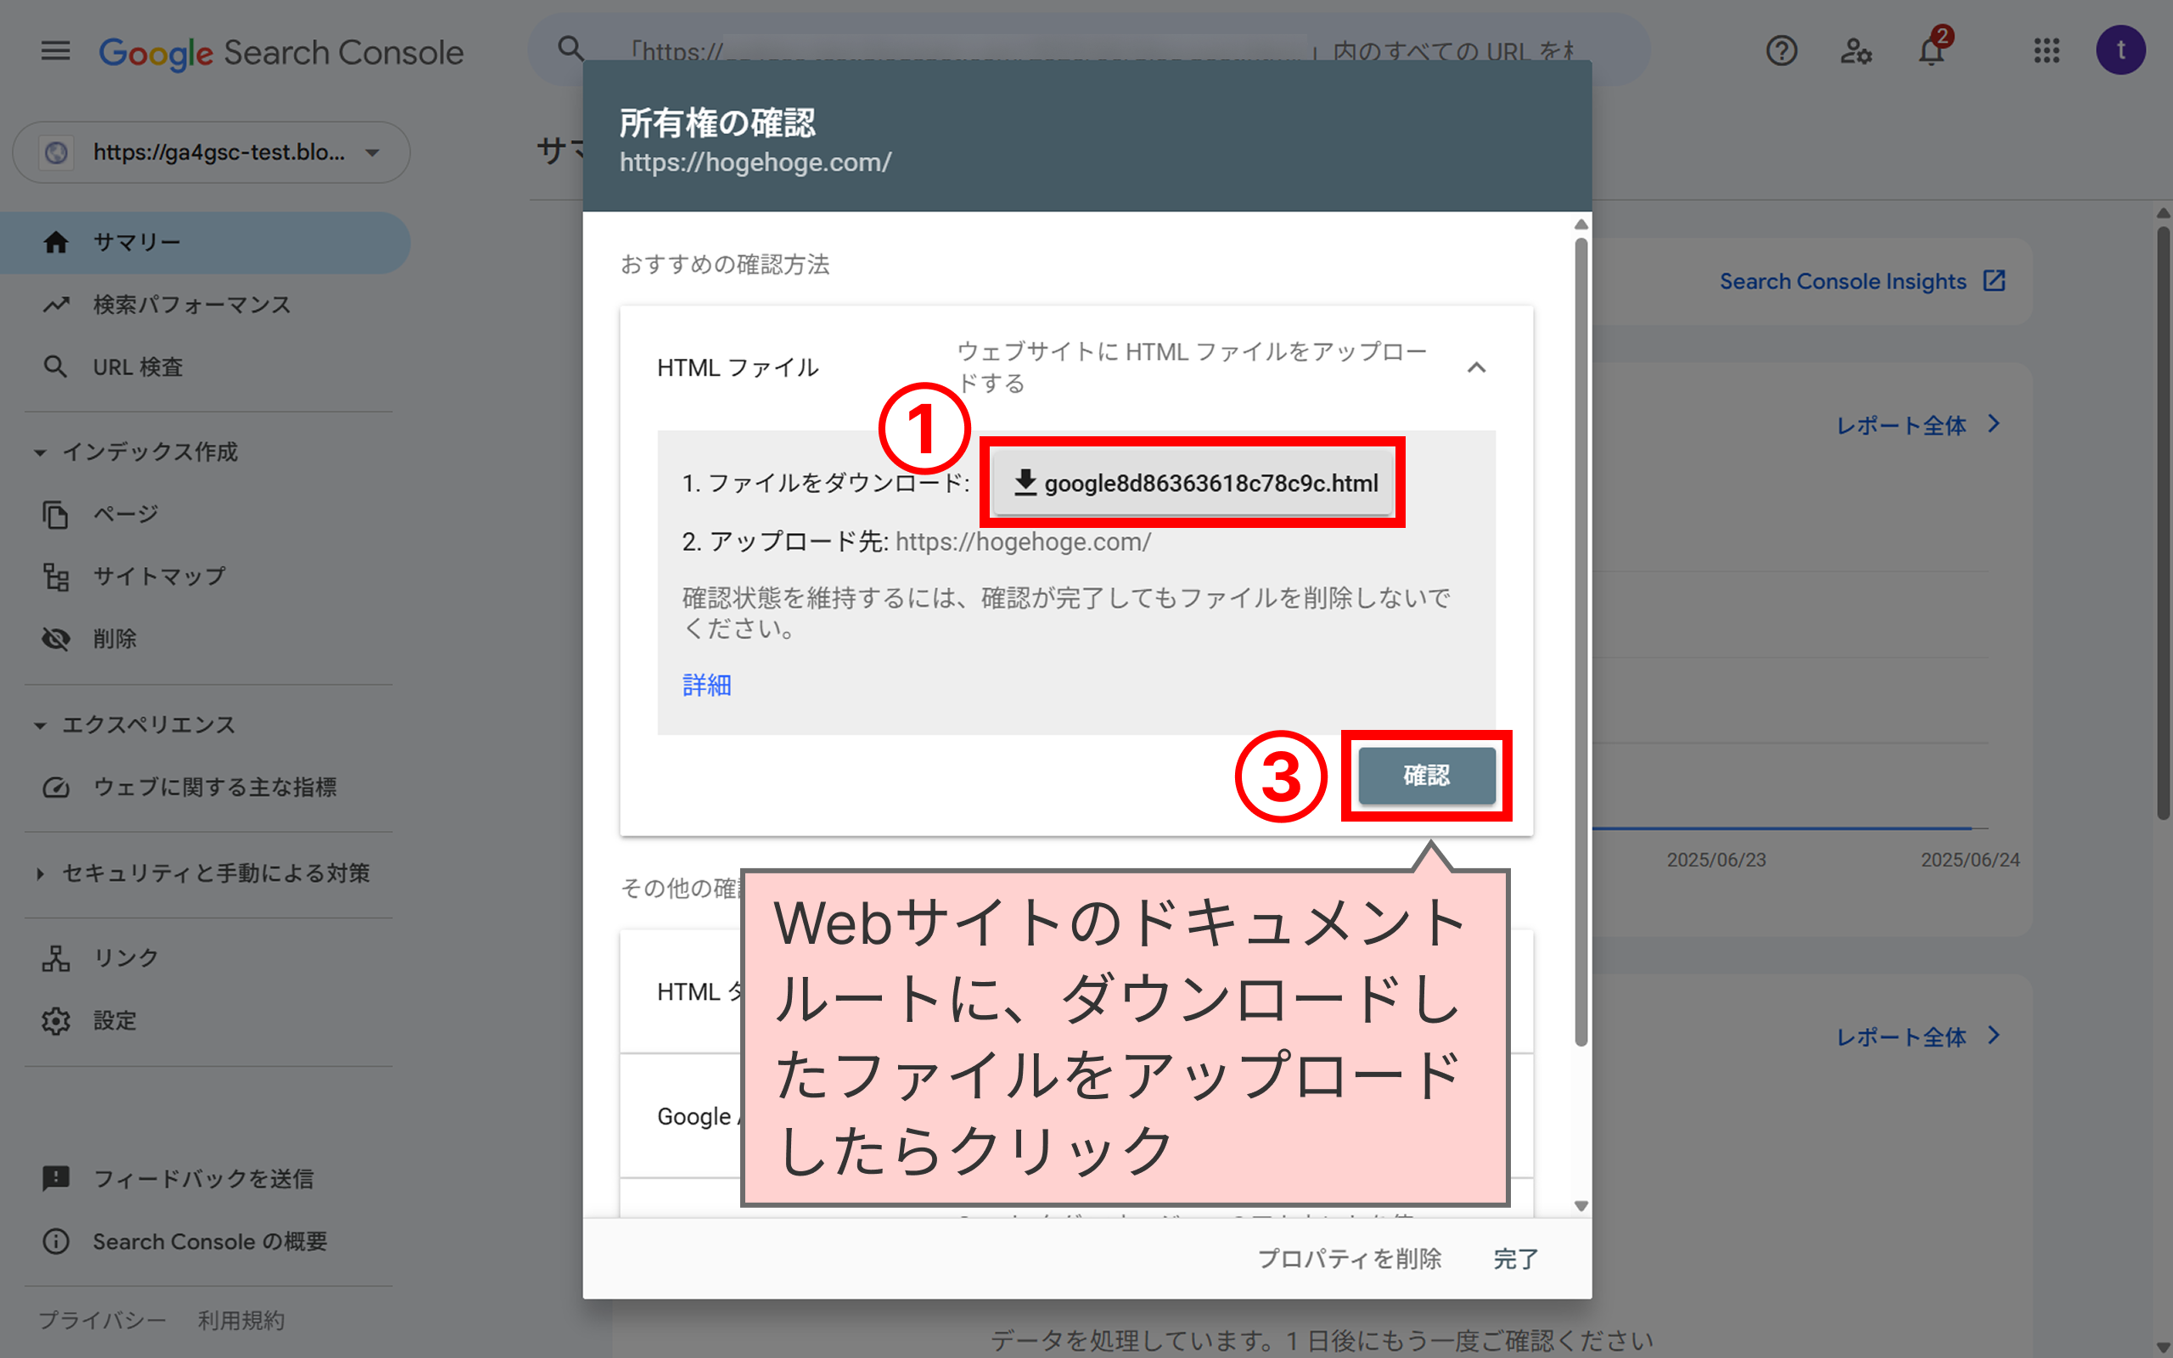
Task: Collapse the HTML ファイル section chevron
Action: [1476, 368]
